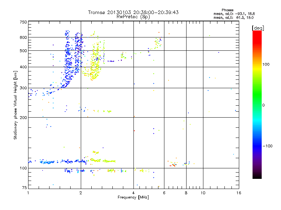This screenshot has width=281, height=210.
Task: Click the y-axis tick label '300'
Action: coord(23,88)
